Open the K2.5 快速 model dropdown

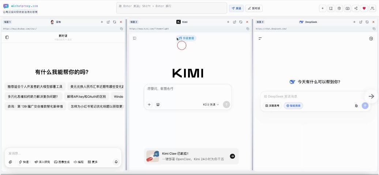pyautogui.click(x=211, y=105)
